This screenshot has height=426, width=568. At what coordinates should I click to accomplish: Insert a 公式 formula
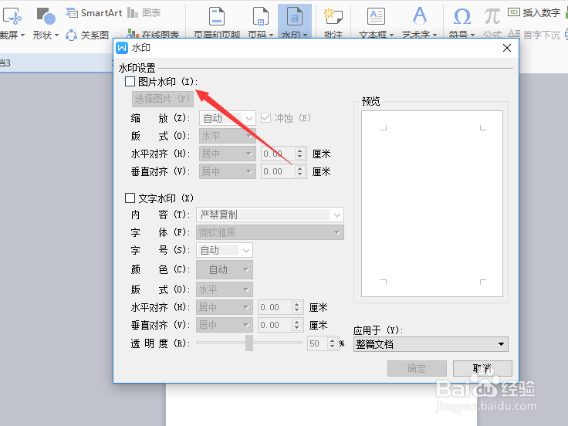[492, 22]
